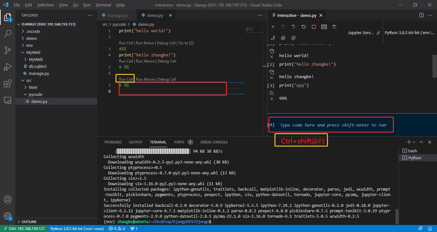Click the Interactive window vertical scrollbar
437x232 pixels.
click(x=435, y=66)
